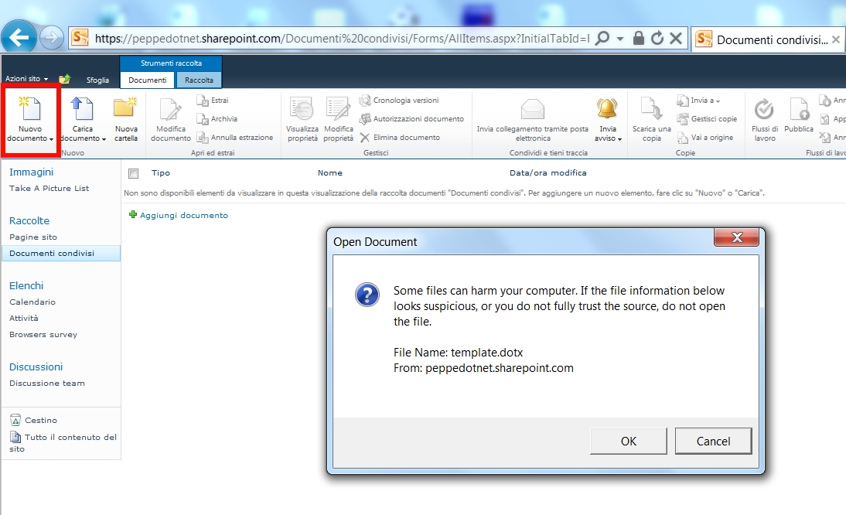Image resolution: width=846 pixels, height=515 pixels.
Task: Click OK in Open Document dialog
Action: click(629, 441)
